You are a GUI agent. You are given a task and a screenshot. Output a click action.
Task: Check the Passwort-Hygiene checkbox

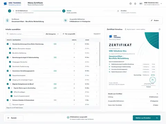pos(10,104)
